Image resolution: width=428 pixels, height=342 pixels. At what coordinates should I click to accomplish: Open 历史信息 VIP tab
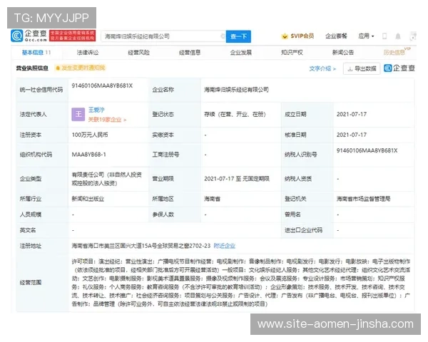(397, 51)
